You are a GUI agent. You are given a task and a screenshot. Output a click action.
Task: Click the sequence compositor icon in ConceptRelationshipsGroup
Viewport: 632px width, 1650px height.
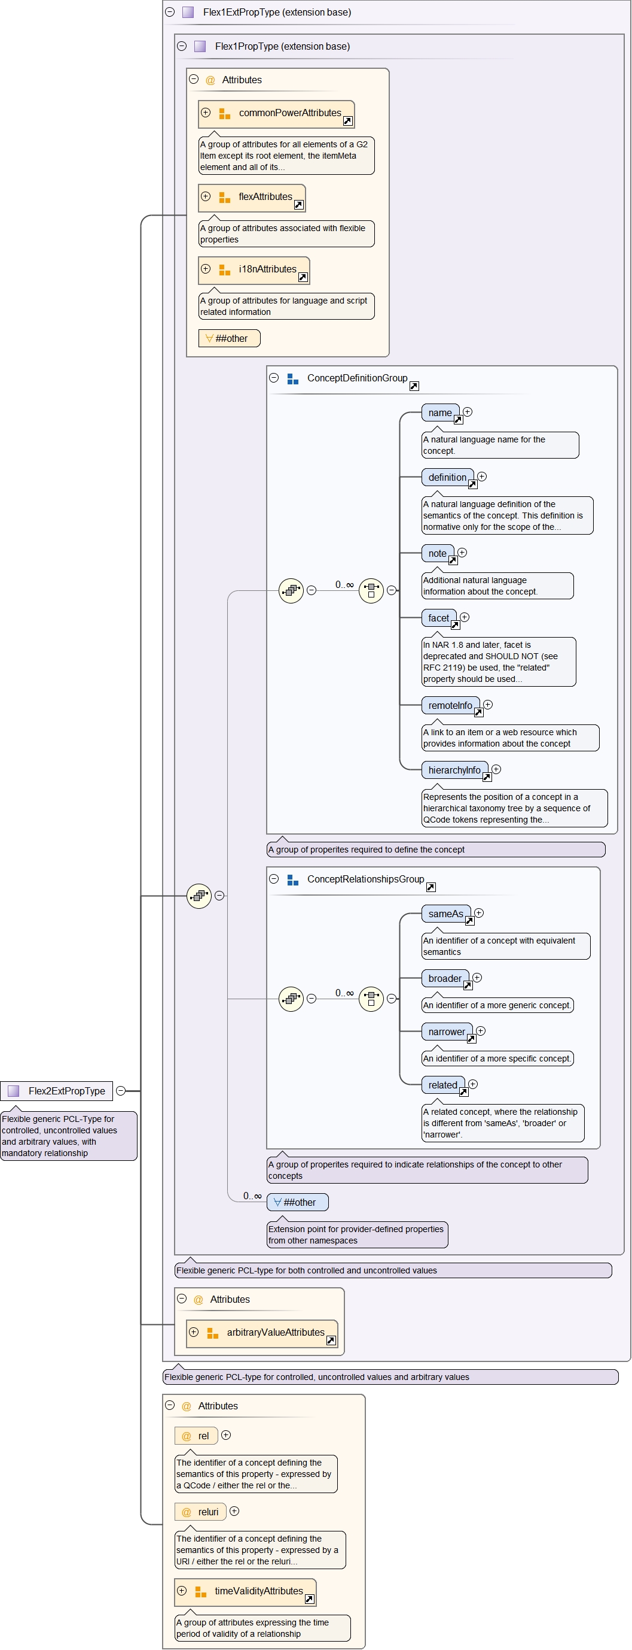tap(291, 999)
